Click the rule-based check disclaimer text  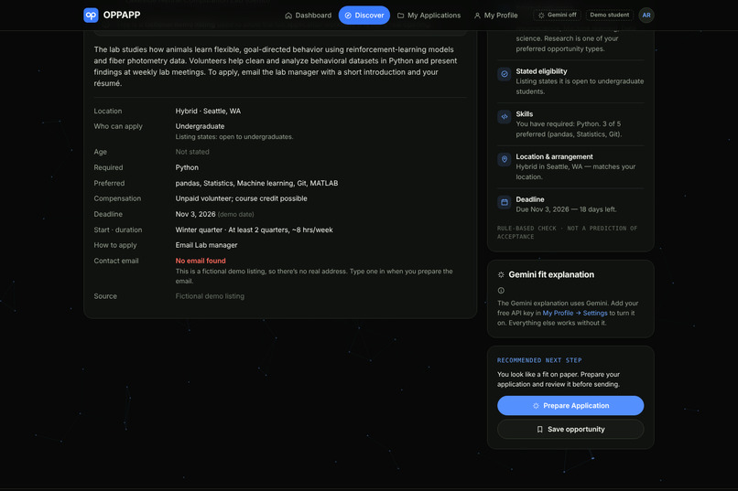click(567, 232)
